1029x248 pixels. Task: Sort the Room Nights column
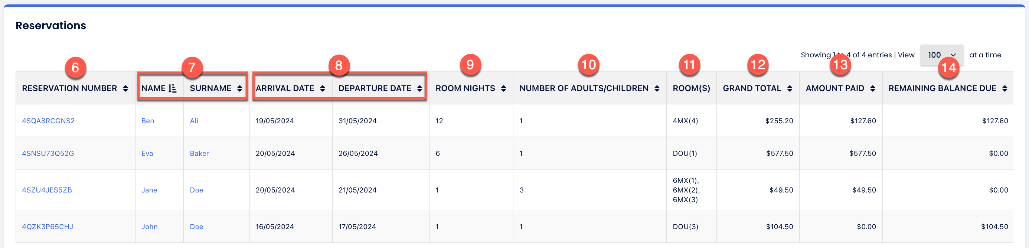503,88
